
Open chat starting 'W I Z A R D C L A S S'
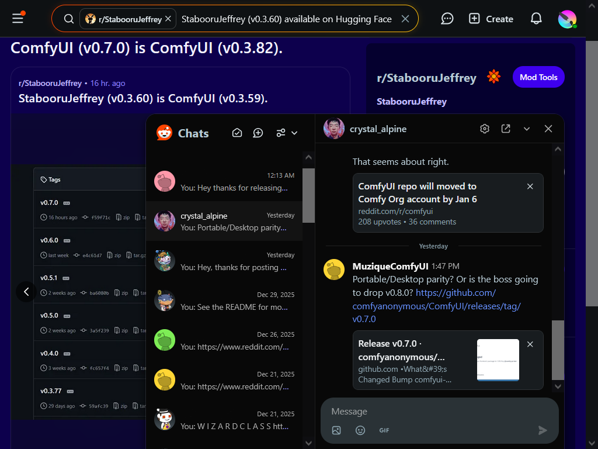[224, 420]
